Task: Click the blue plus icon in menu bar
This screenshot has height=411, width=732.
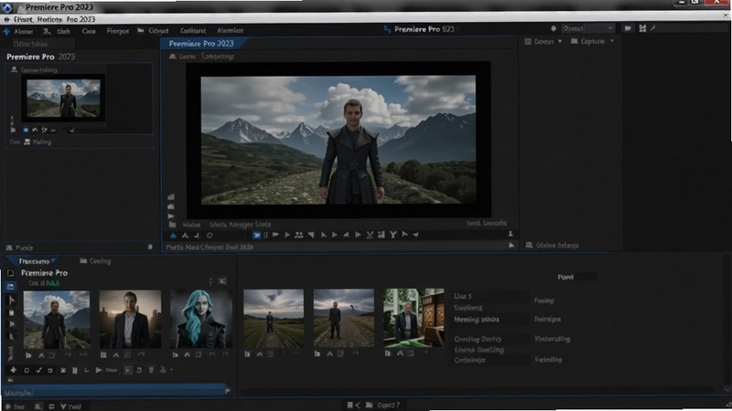Action: (x=6, y=31)
